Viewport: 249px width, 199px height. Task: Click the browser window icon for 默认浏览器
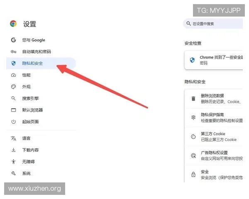click(x=14, y=110)
